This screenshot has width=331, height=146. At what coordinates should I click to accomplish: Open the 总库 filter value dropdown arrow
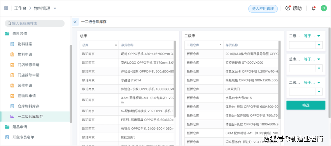coord(319,68)
